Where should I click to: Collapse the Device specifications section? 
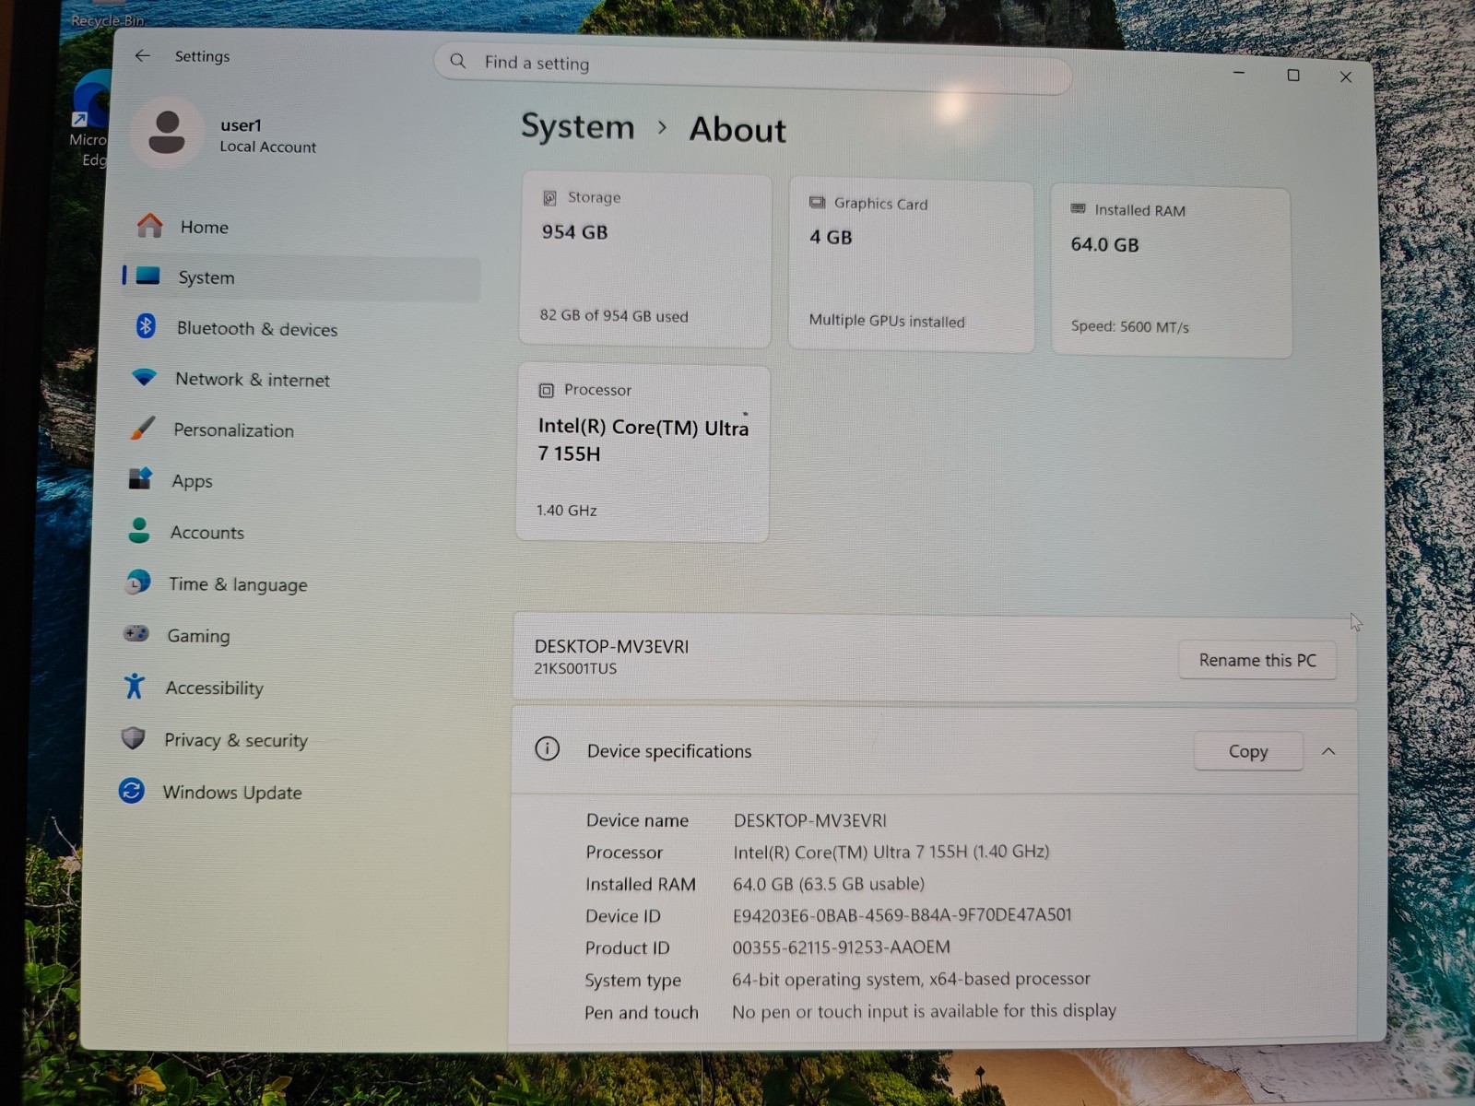point(1328,751)
